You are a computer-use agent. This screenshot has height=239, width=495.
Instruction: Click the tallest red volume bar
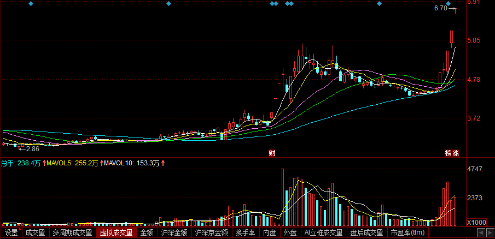pyautogui.click(x=283, y=198)
